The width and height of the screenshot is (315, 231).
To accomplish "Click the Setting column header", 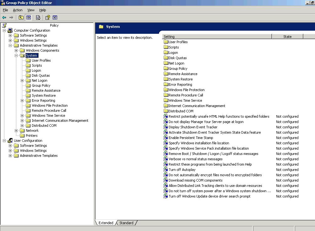I will coord(217,37).
